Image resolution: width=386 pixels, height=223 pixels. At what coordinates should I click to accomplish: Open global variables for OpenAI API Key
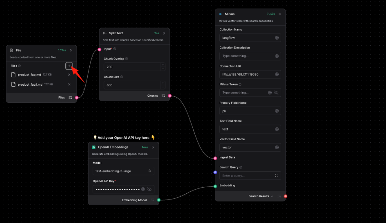(143, 189)
